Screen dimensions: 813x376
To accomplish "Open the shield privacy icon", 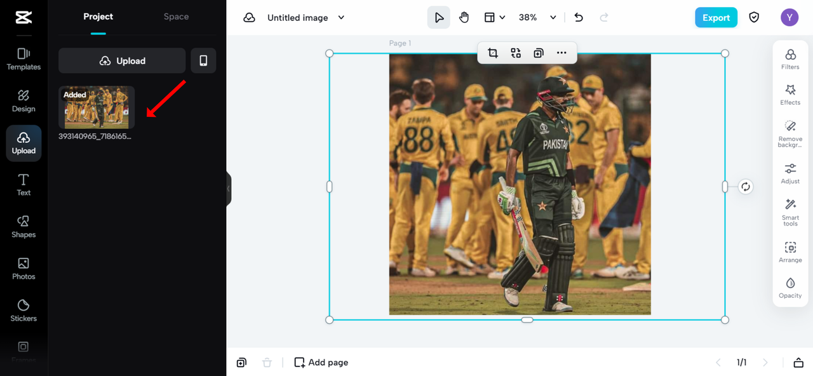I will [754, 18].
